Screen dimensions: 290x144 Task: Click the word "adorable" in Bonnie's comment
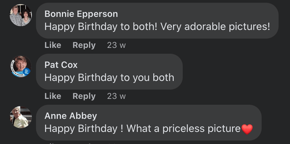click(205, 27)
